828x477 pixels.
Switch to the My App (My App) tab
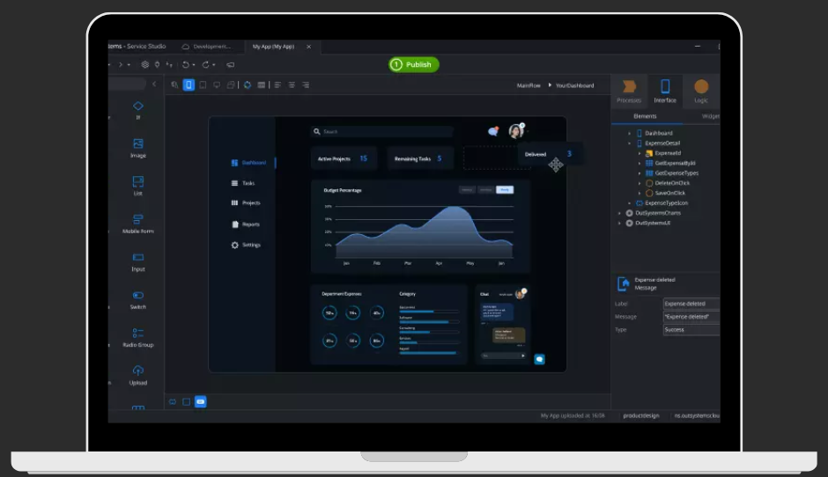(273, 46)
